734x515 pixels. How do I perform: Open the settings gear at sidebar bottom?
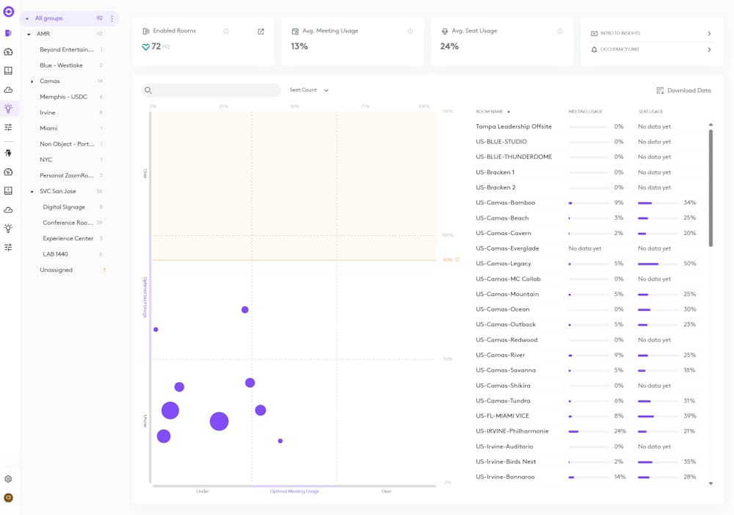tap(10, 478)
